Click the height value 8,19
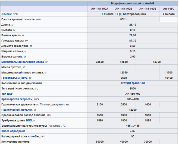179x144 pixels. click(133, 30)
